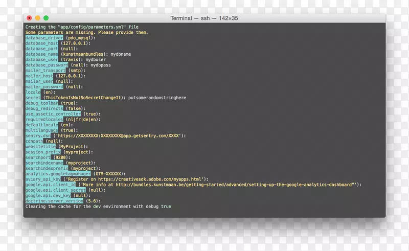Screen dimensions: 409x251
Task: Click the red close window button
Action: pos(29,18)
